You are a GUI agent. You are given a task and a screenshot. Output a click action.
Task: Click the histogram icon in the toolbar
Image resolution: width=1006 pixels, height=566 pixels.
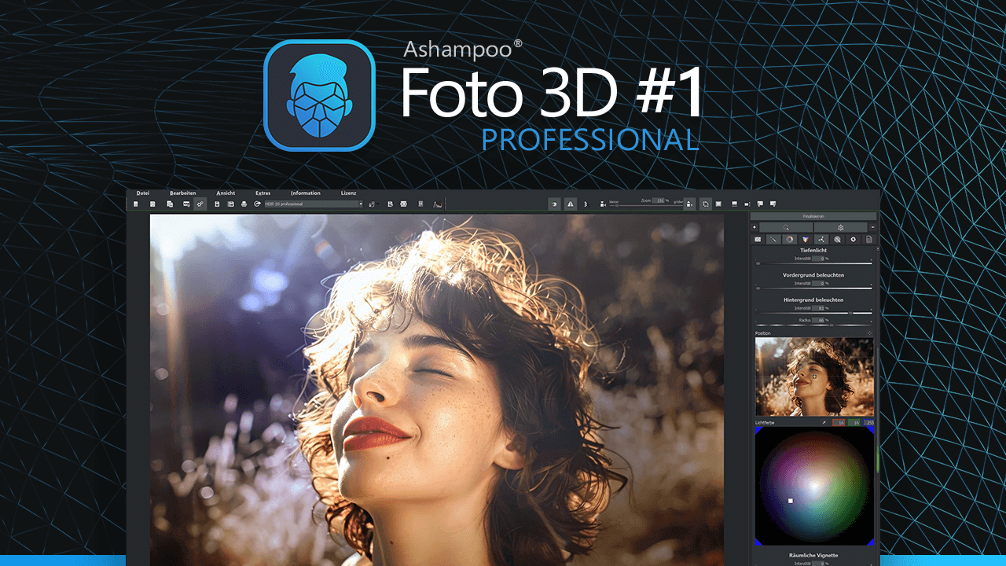click(x=437, y=204)
